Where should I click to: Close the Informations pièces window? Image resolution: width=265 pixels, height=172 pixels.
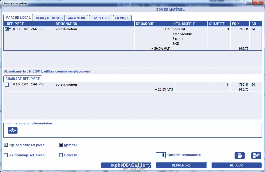[x=258, y=2]
